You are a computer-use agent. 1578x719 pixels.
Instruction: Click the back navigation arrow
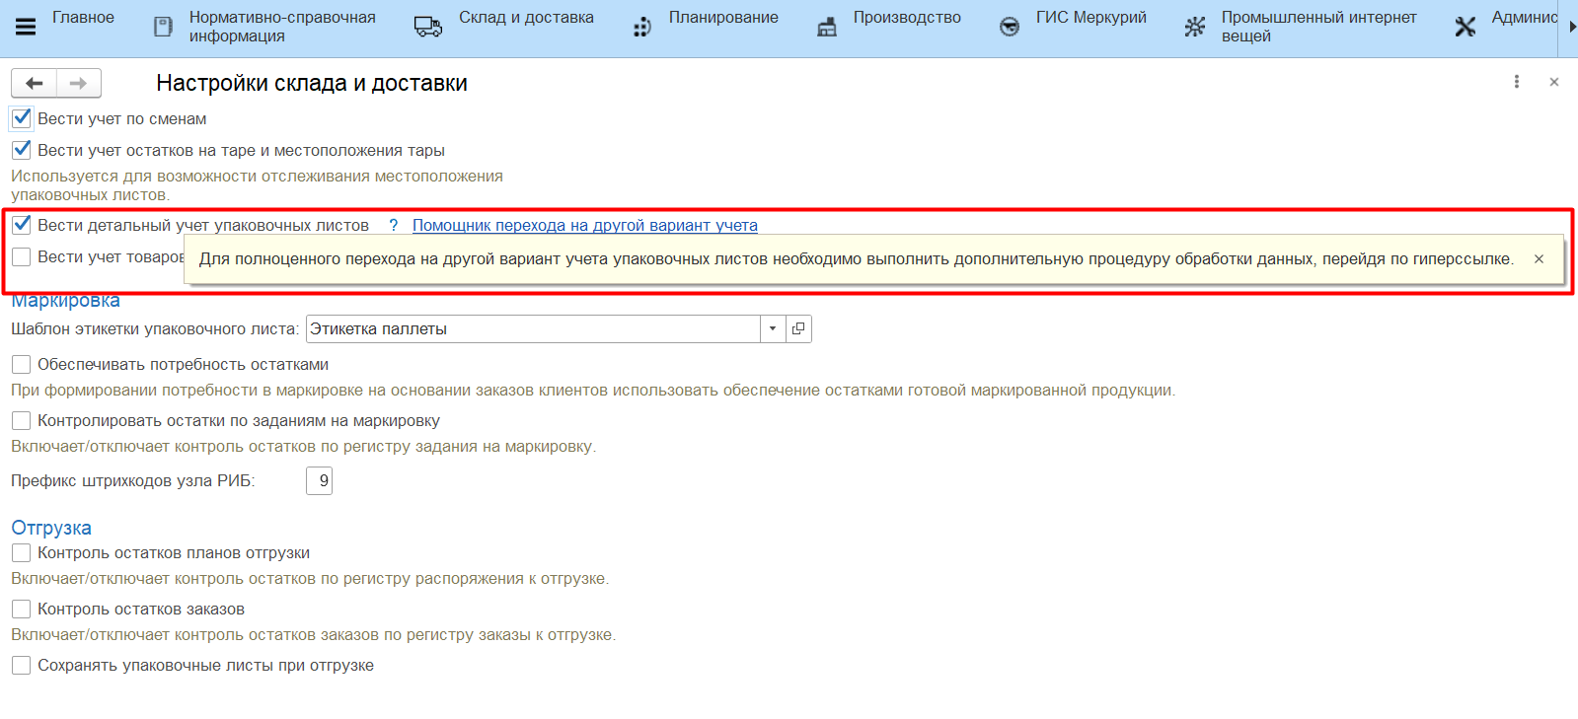(35, 84)
